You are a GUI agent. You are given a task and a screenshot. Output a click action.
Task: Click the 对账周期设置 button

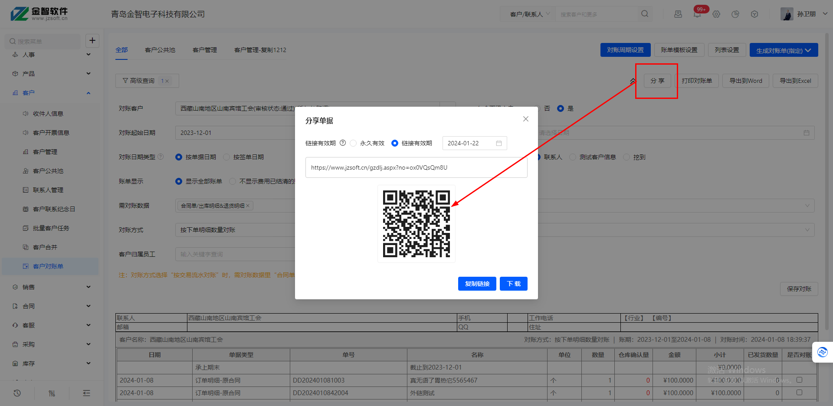[626, 50]
